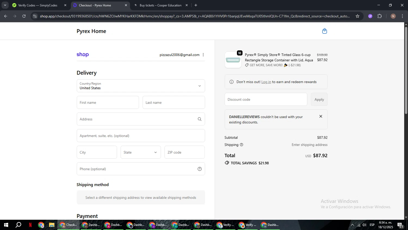Click the Pyrex Home store title
408x230 pixels.
click(x=91, y=31)
